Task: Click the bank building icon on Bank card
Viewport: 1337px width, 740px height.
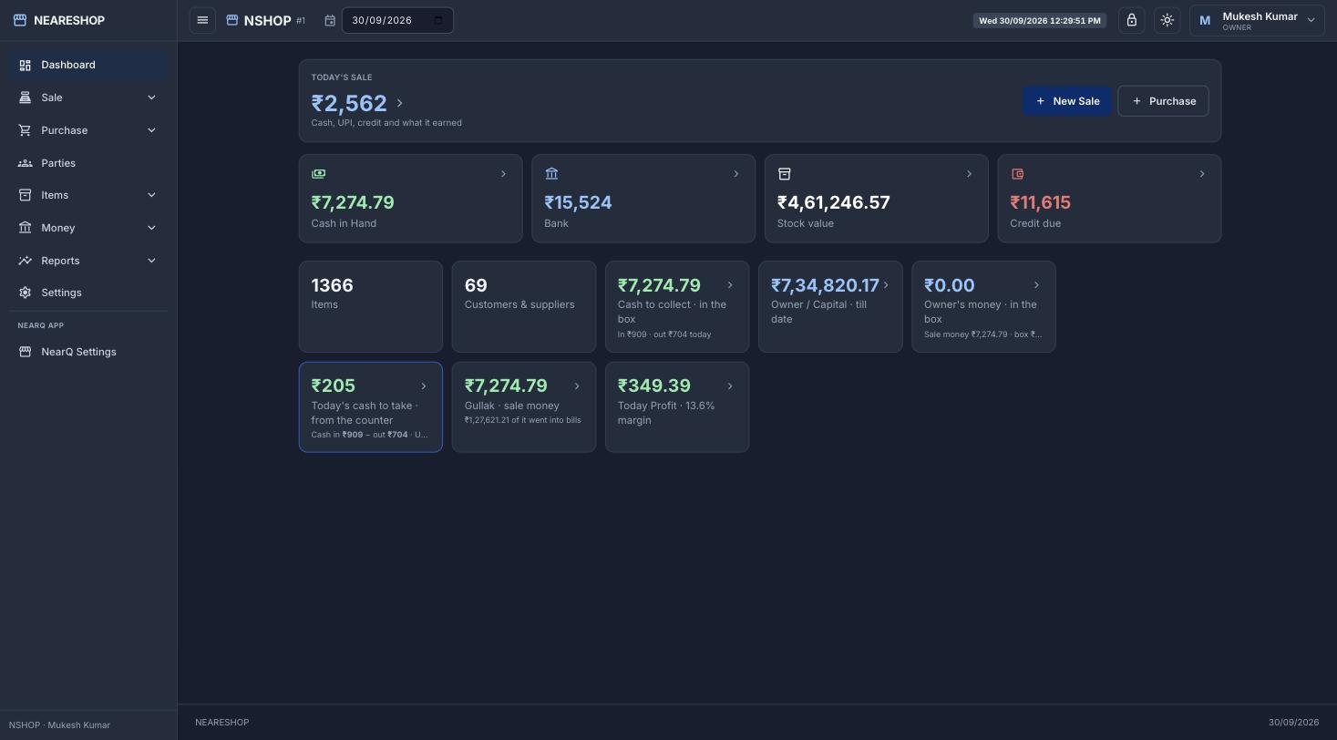Action: tap(551, 173)
